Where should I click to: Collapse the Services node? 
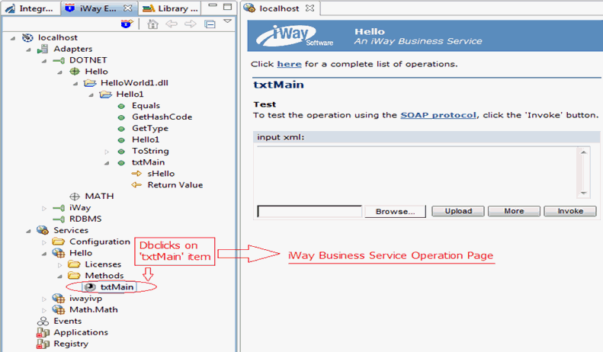pyautogui.click(x=28, y=231)
